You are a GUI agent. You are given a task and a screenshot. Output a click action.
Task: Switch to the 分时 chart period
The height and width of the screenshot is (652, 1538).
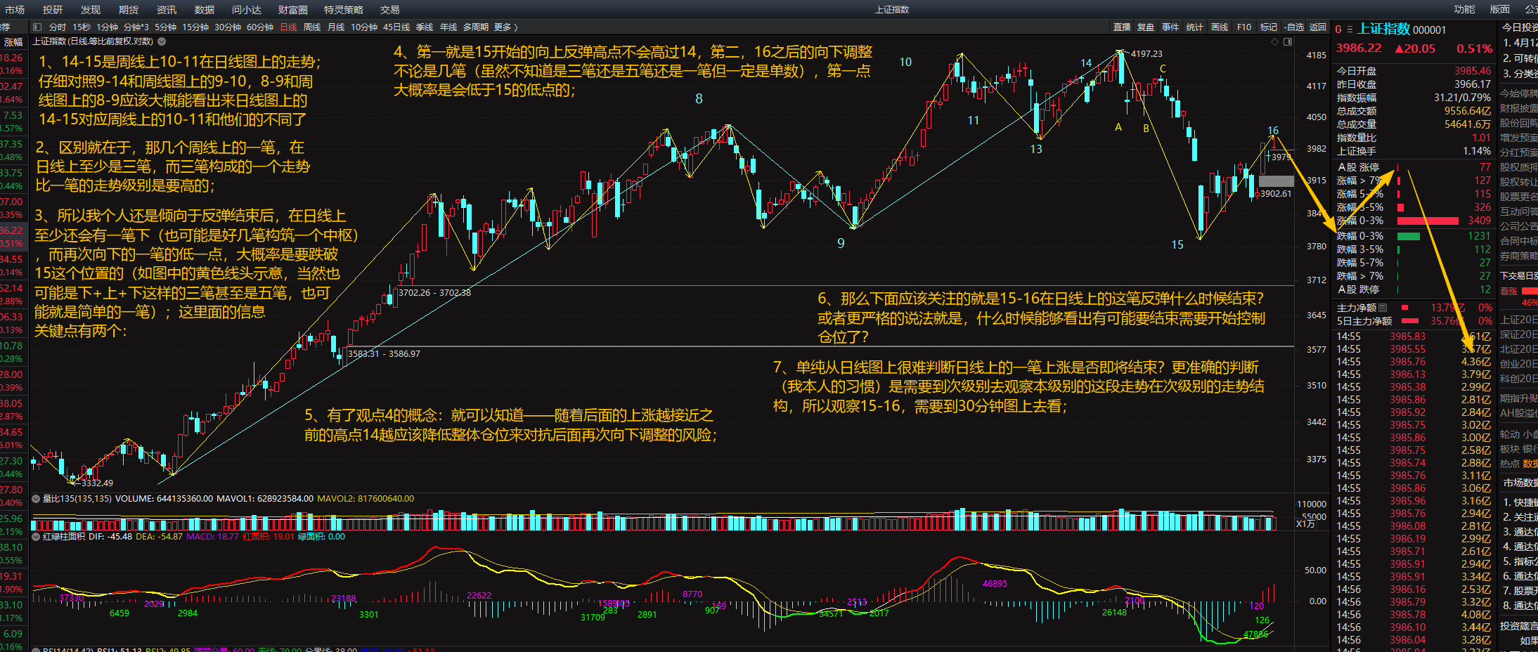coord(58,27)
